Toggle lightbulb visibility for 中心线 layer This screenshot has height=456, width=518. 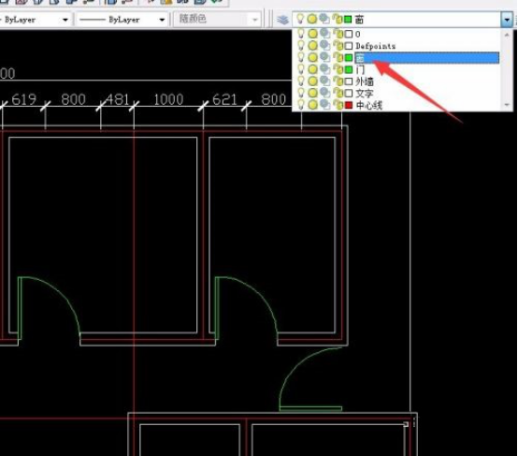tap(301, 105)
